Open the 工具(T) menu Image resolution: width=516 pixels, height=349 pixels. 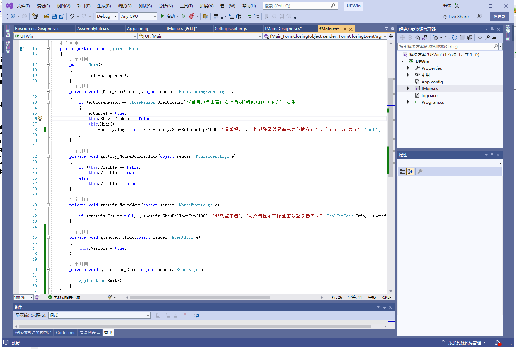pyautogui.click(x=186, y=6)
